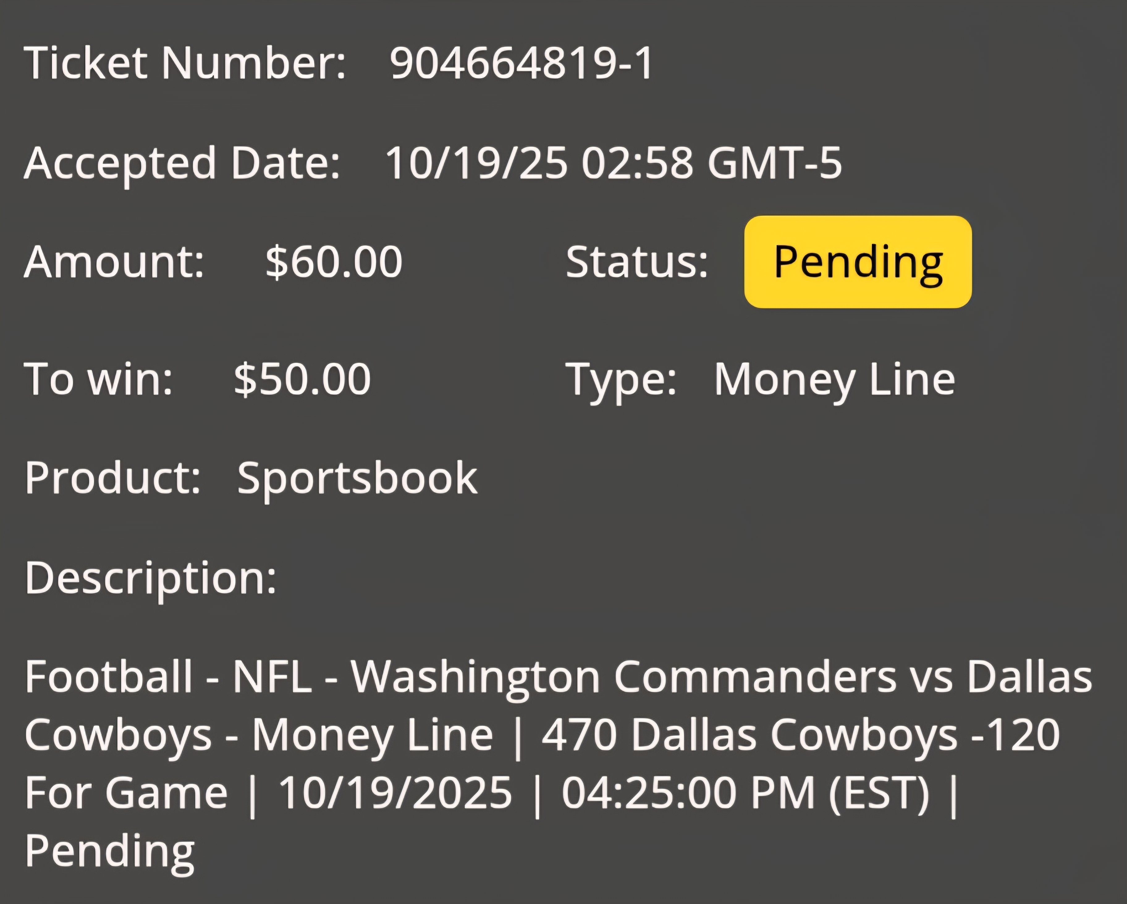Click the Accepted Date label
The height and width of the screenshot is (904, 1127).
click(182, 164)
